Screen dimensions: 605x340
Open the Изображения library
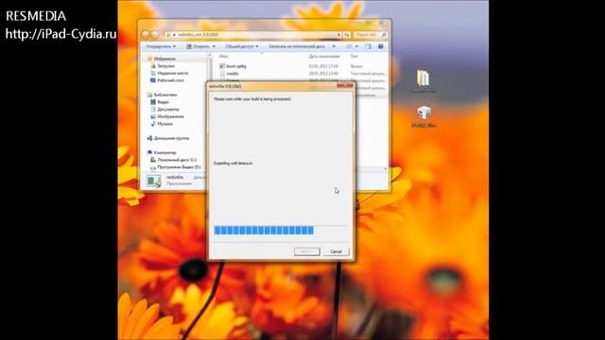coord(170,116)
